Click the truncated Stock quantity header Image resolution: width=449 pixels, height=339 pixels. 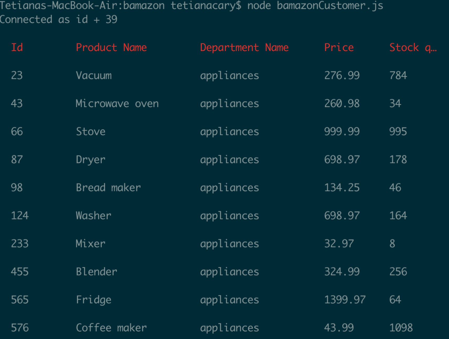tap(413, 48)
